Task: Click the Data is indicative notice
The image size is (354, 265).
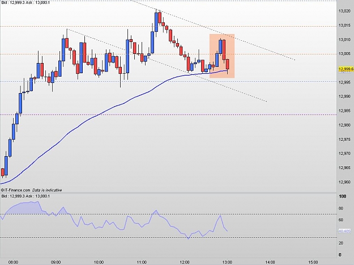Action: (47, 190)
